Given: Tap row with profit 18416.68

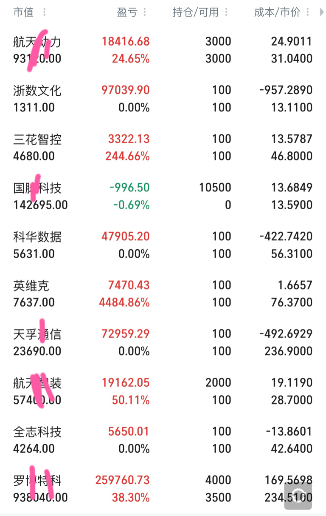Looking at the screenshot, I should pos(163,50).
